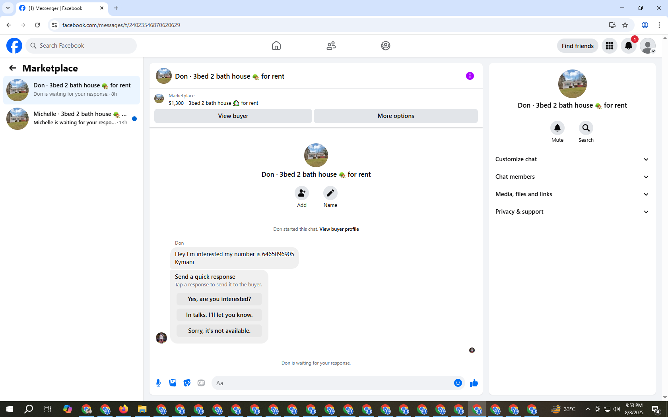Add people to the Don chat

(302, 193)
